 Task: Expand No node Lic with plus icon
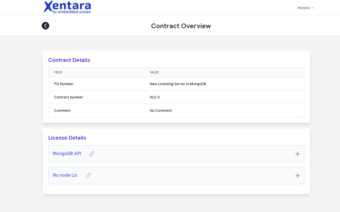297,176
